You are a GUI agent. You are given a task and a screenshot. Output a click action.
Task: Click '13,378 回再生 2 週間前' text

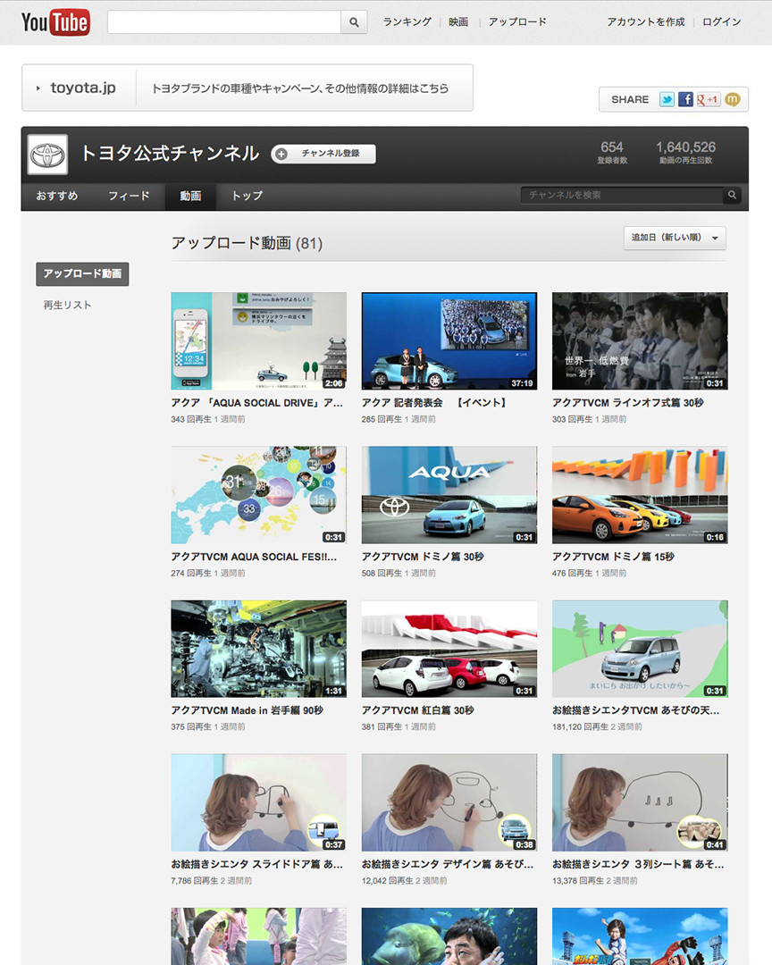595,881
